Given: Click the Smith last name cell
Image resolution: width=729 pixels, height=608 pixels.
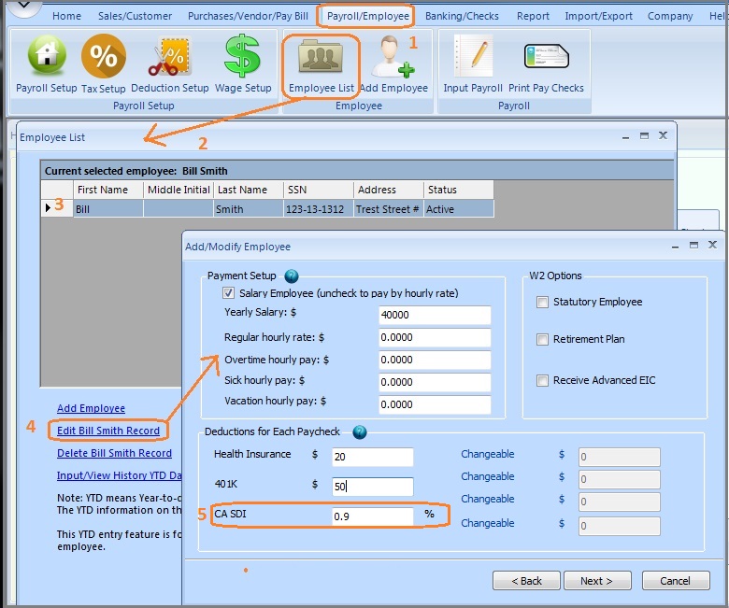Looking at the screenshot, I should (x=249, y=209).
